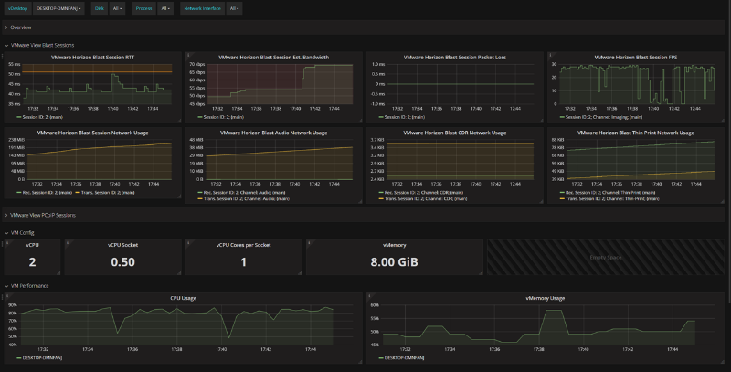Click resize handle of Blast CDR Network Usage panel
The image size is (731, 372).
(x=541, y=201)
